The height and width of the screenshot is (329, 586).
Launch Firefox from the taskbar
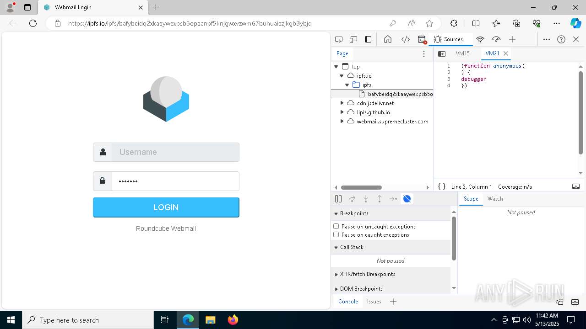click(233, 320)
